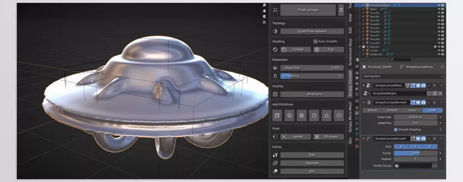This screenshot has width=463, height=182.
Task: Expand Sphere row in outliner
Action: pyautogui.click(x=364, y=9)
